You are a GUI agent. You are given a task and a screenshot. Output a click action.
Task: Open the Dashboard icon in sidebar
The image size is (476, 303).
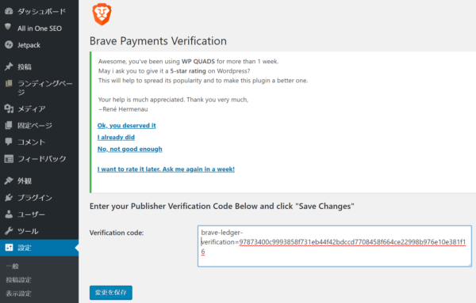point(9,11)
